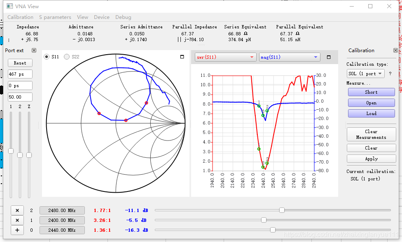Click the Clear Measurements button

pyautogui.click(x=371, y=134)
